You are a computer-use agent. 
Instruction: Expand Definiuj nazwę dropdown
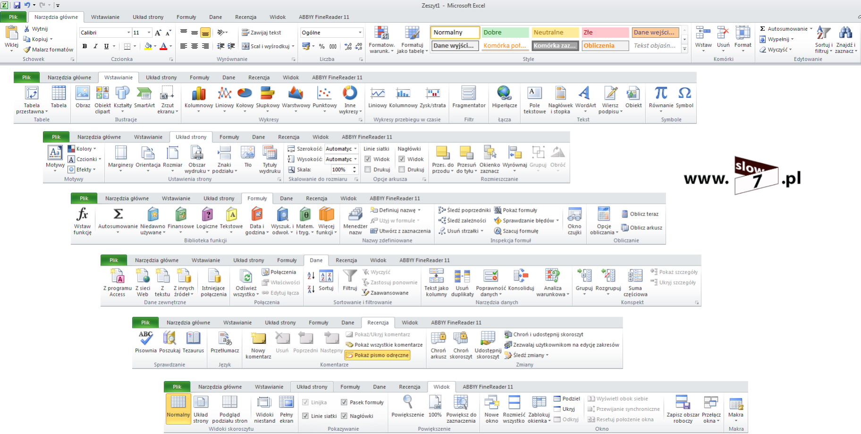point(419,210)
